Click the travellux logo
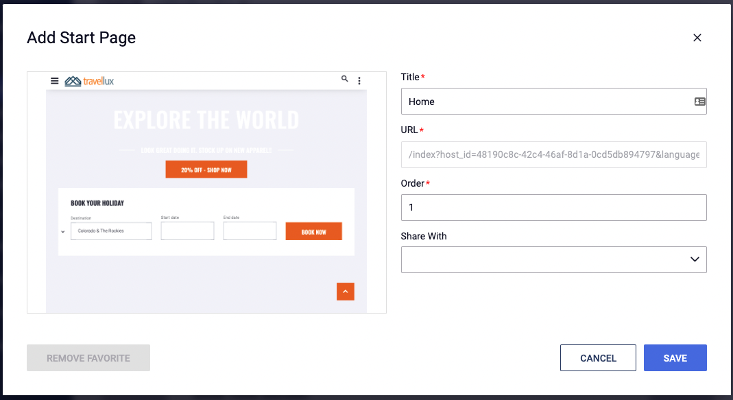 point(88,80)
